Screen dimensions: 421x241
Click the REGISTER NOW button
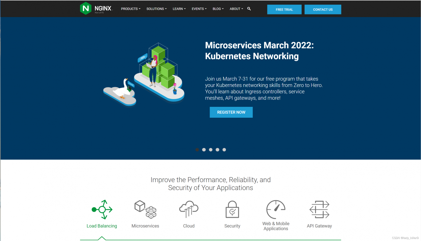(x=231, y=112)
